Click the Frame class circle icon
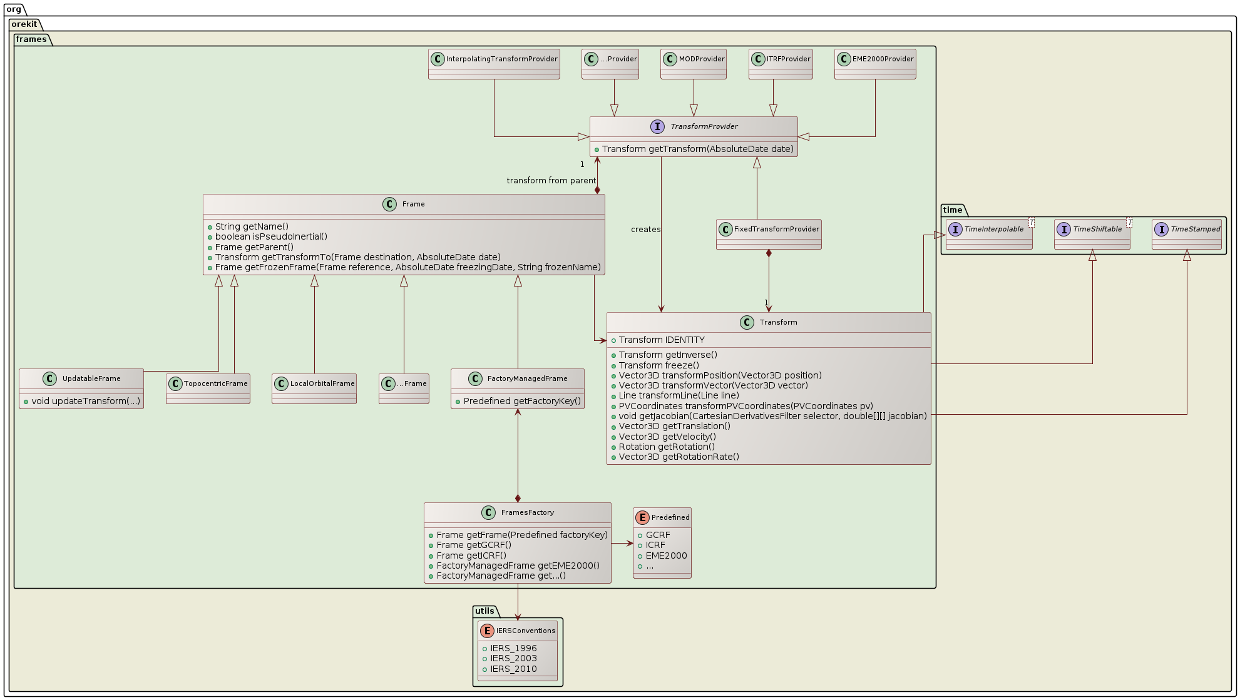The image size is (1240, 700). [x=389, y=205]
